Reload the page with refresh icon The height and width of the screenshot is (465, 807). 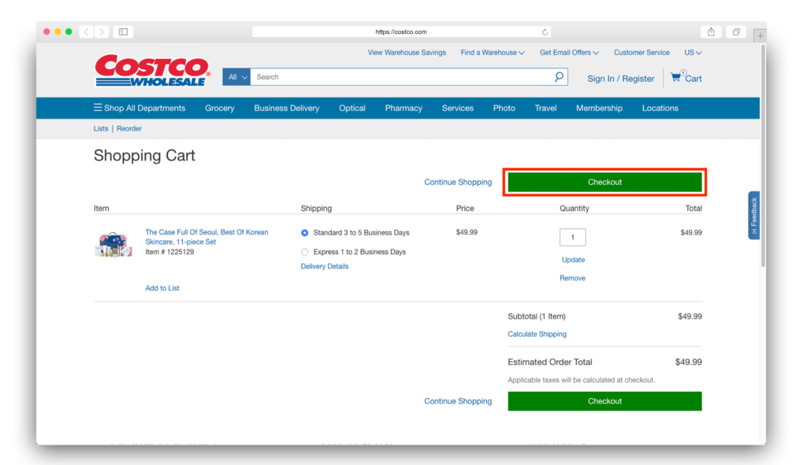(545, 31)
